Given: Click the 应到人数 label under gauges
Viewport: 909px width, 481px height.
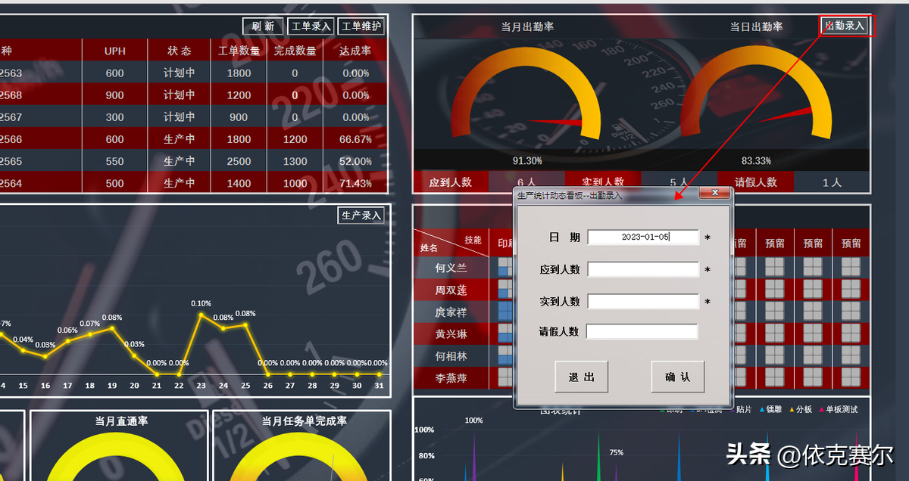Looking at the screenshot, I should [x=451, y=182].
